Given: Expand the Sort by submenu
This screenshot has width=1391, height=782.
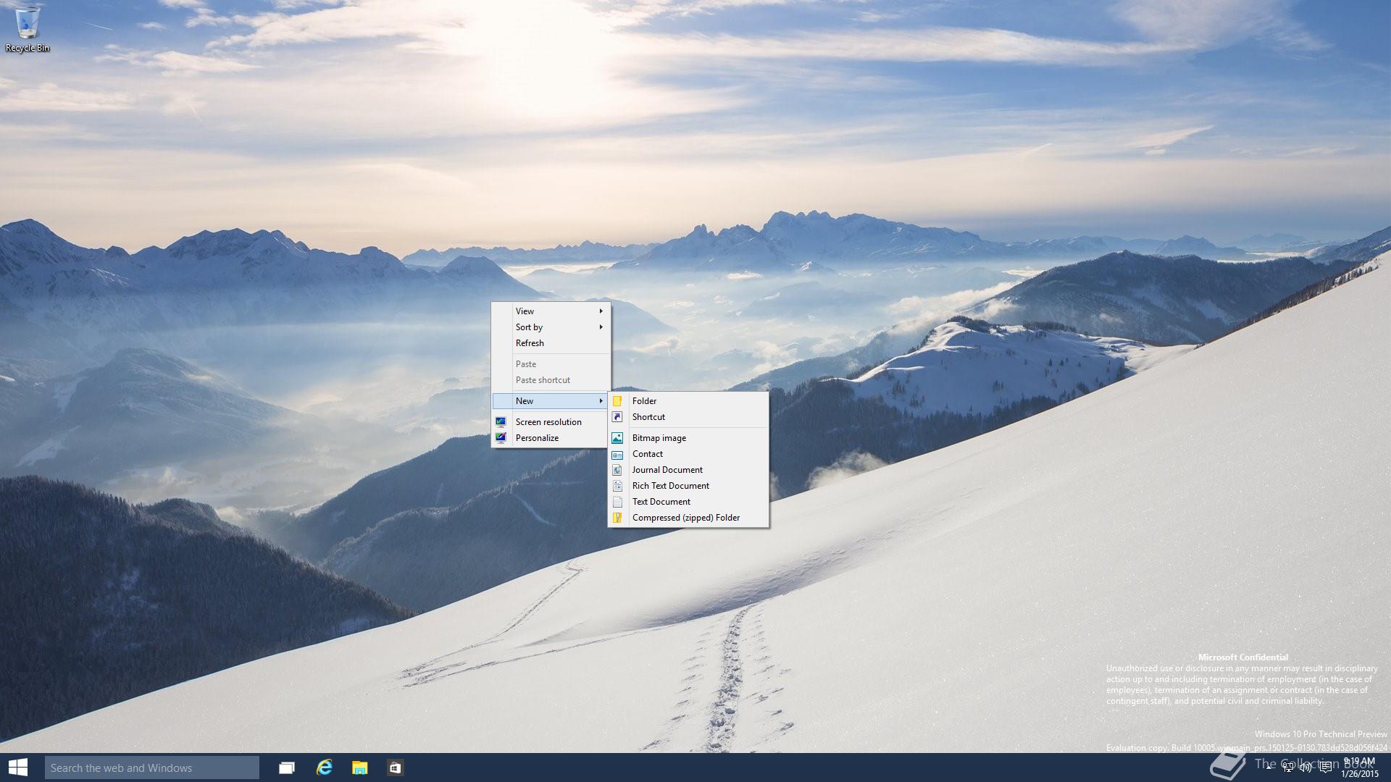Looking at the screenshot, I should (x=551, y=327).
